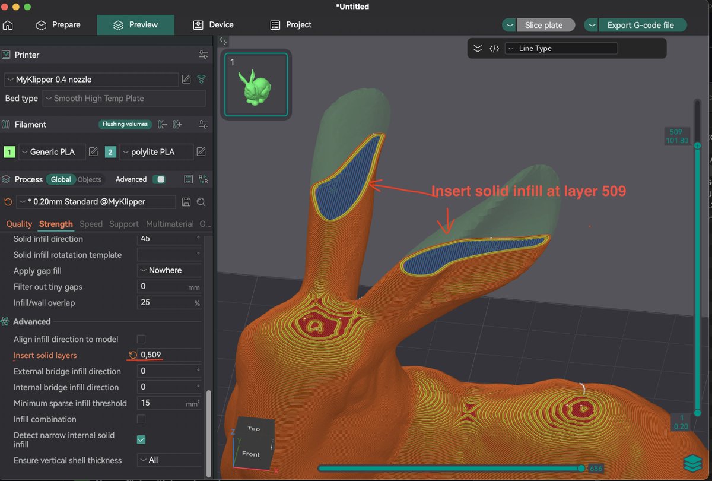Switch to the Quality settings tab

tap(19, 224)
